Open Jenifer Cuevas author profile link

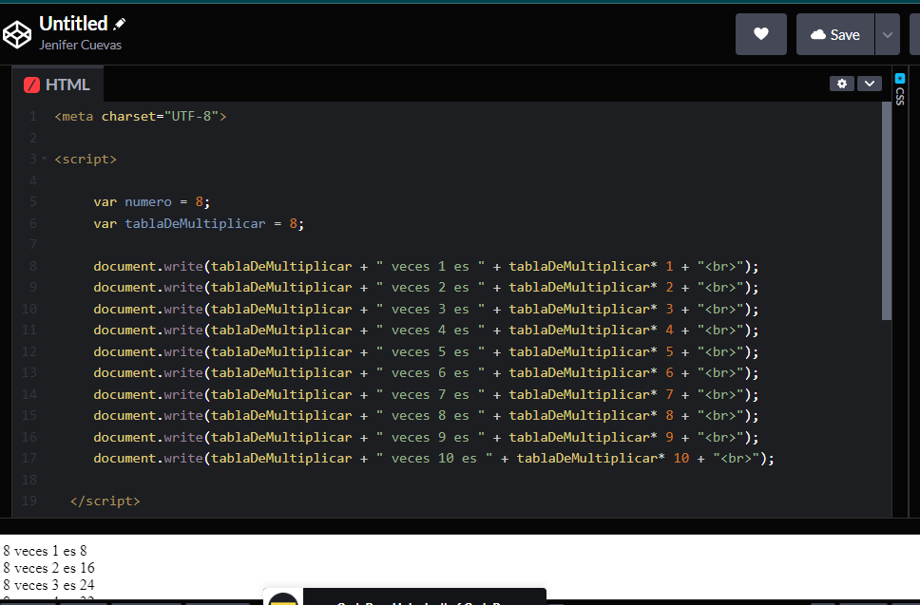click(81, 46)
